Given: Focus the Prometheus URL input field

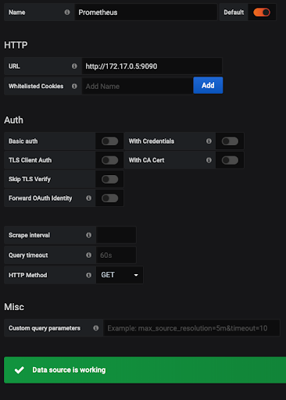Looking at the screenshot, I should pos(152,66).
